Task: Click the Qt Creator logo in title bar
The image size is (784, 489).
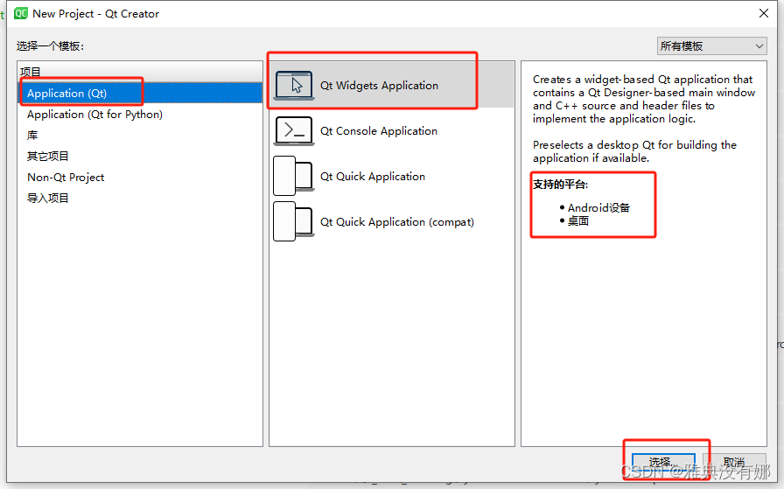Action: [21, 13]
